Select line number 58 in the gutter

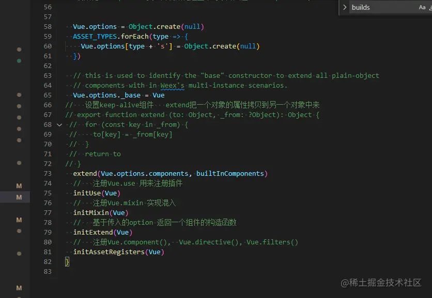(48, 27)
